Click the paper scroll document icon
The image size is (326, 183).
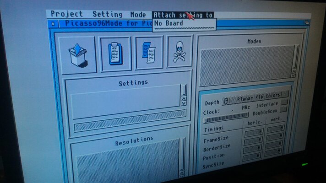149,52
